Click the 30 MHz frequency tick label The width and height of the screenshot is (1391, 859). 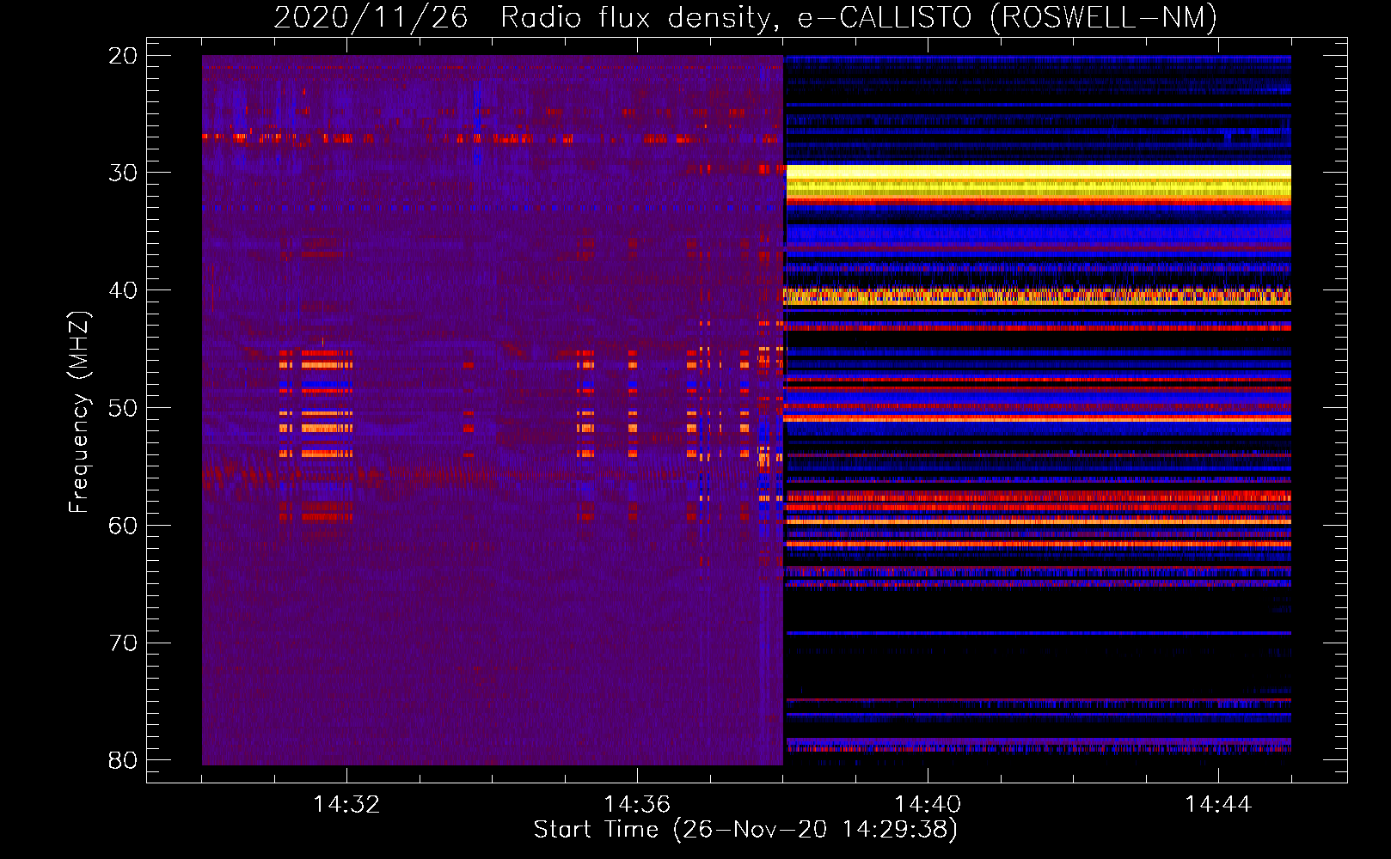click(x=123, y=173)
